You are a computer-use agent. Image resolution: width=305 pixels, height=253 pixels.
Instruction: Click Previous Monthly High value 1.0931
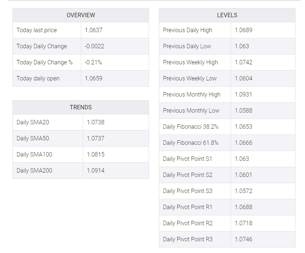click(x=243, y=95)
